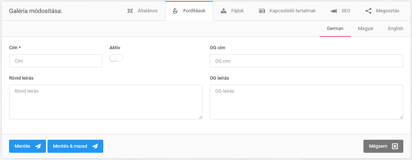Screen dimensions: 412x160
Task: Click the ampersand icon beside Fordítások
Action: (175, 11)
